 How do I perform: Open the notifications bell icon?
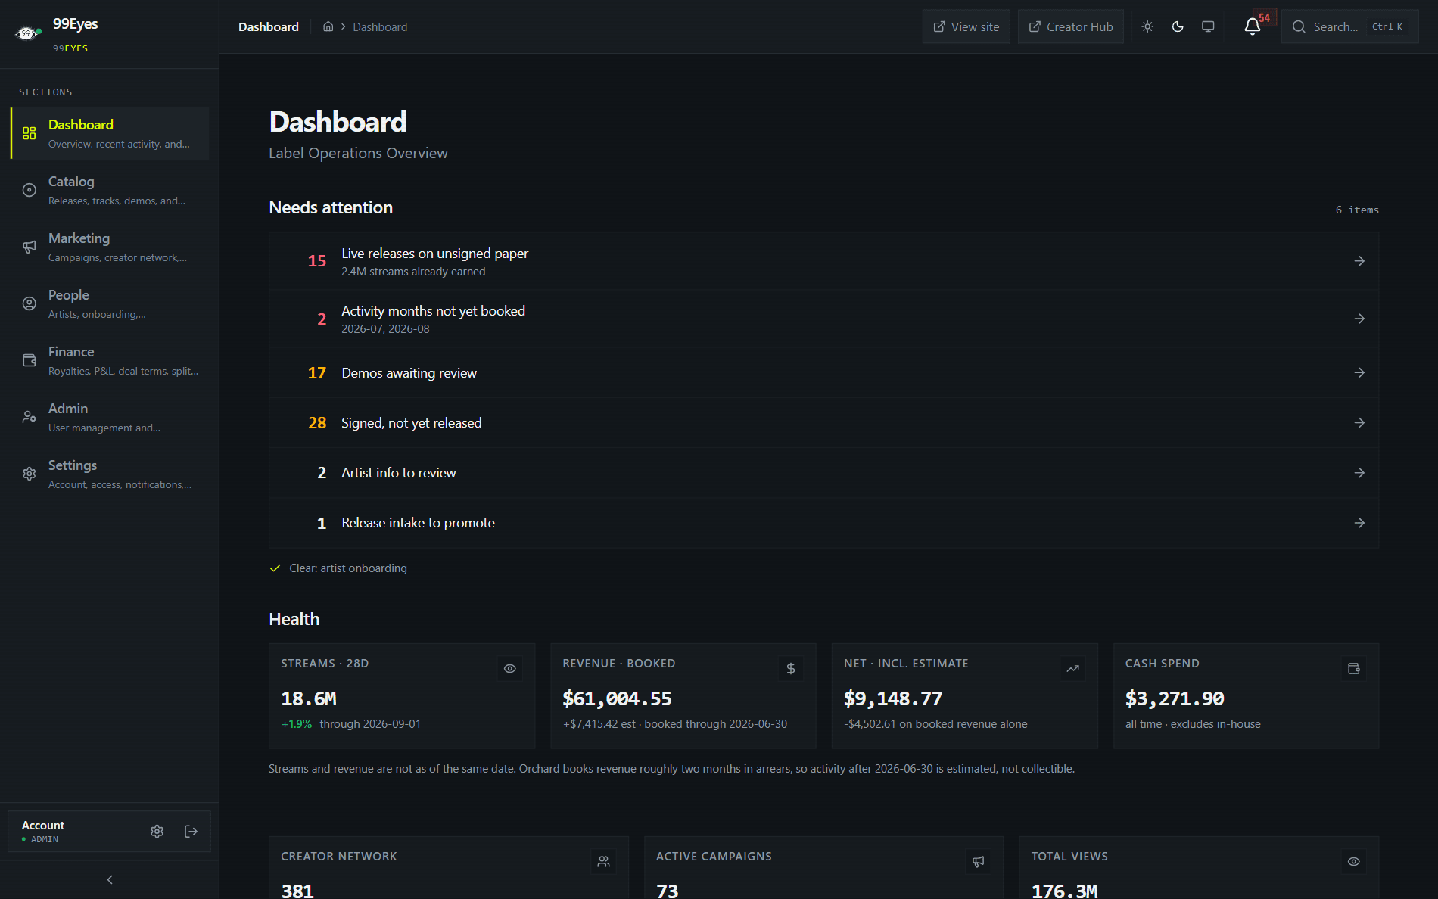[1252, 26]
